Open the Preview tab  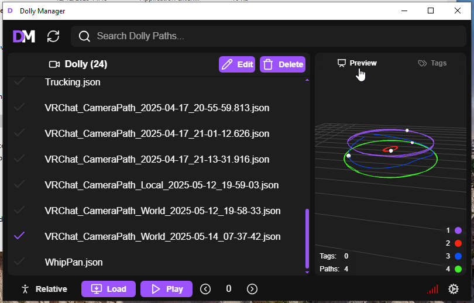click(357, 63)
